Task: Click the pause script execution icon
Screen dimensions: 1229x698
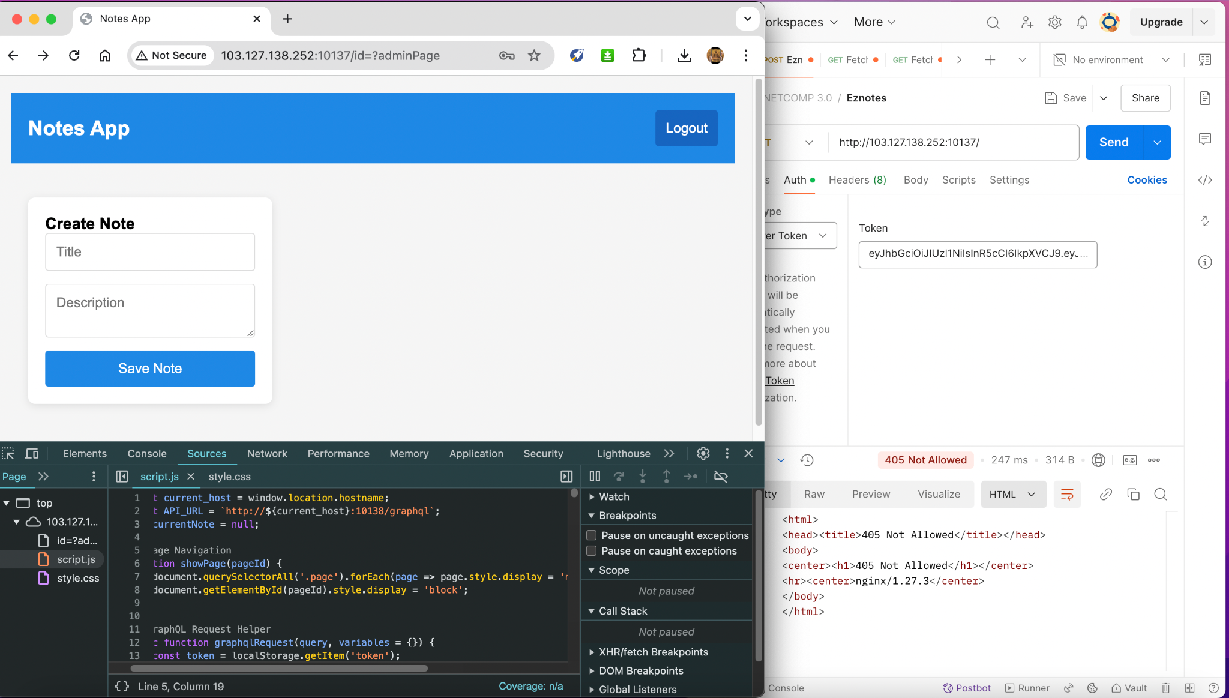Action: [595, 476]
